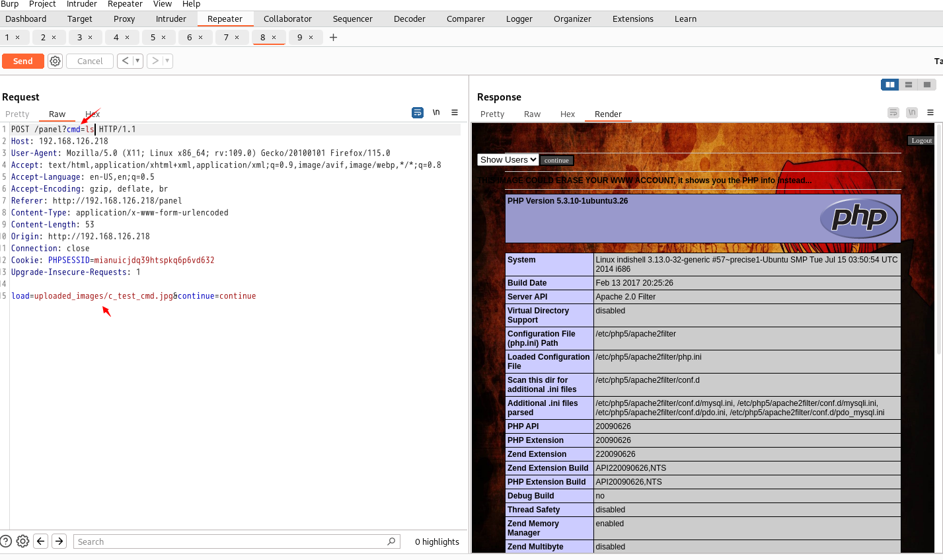Open request panel hamburger menu

pos(455,112)
